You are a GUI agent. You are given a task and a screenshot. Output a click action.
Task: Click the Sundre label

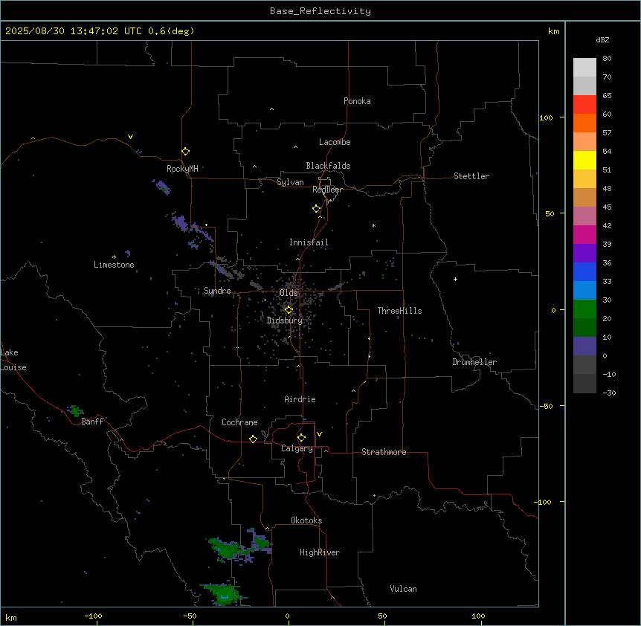point(217,291)
